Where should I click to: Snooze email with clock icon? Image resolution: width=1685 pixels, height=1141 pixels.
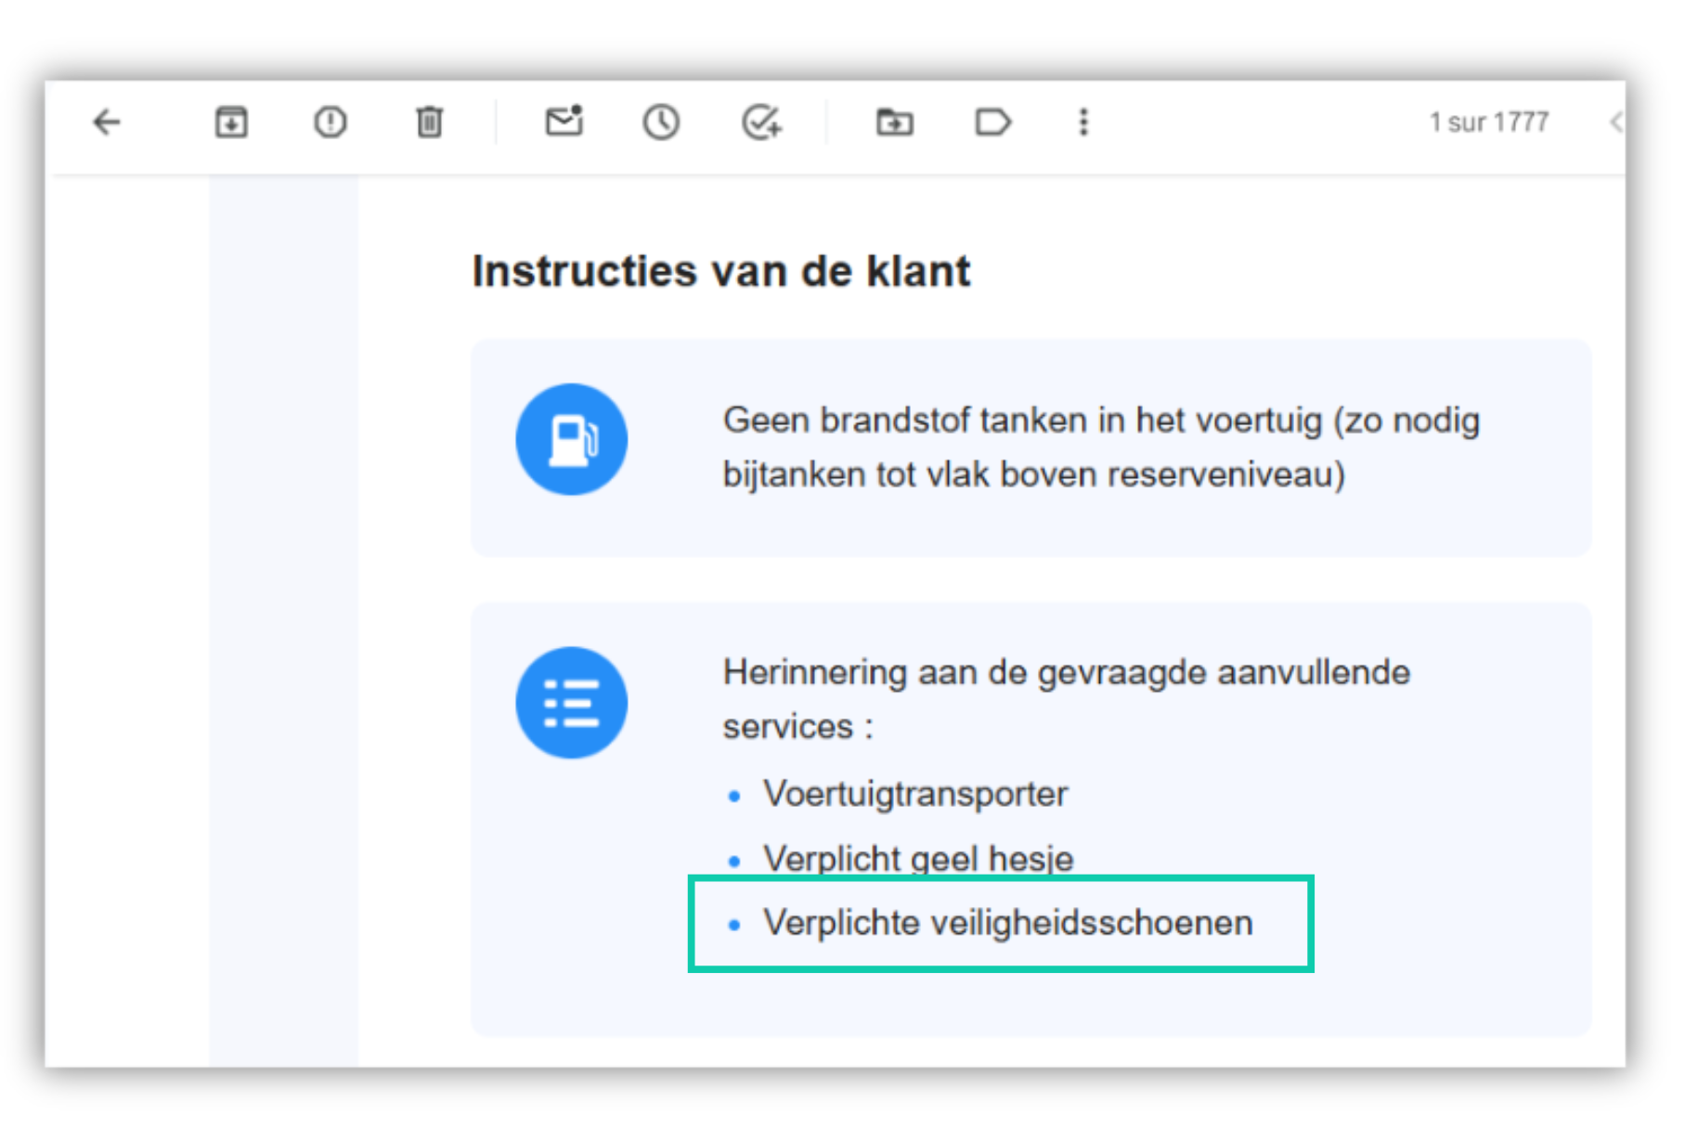tap(661, 122)
